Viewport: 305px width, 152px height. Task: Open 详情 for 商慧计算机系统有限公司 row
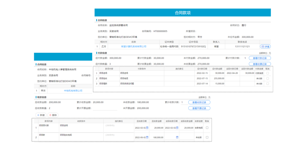click(265, 47)
